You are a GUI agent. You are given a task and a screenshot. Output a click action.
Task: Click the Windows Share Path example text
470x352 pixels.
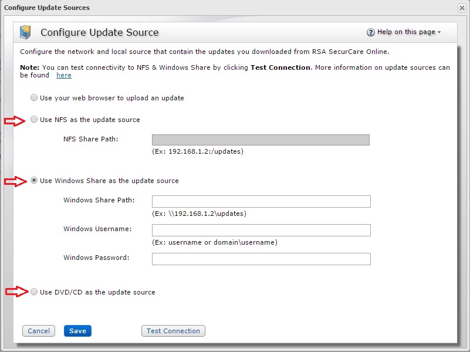[197, 213]
